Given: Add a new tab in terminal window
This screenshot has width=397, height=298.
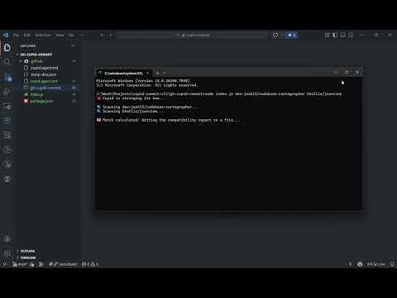Looking at the screenshot, I should tap(157, 73).
